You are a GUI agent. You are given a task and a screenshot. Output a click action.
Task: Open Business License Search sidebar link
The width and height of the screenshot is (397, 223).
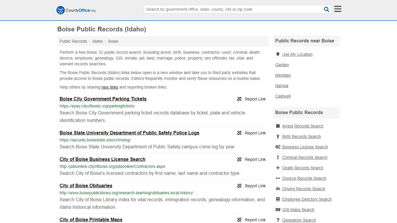click(305, 147)
